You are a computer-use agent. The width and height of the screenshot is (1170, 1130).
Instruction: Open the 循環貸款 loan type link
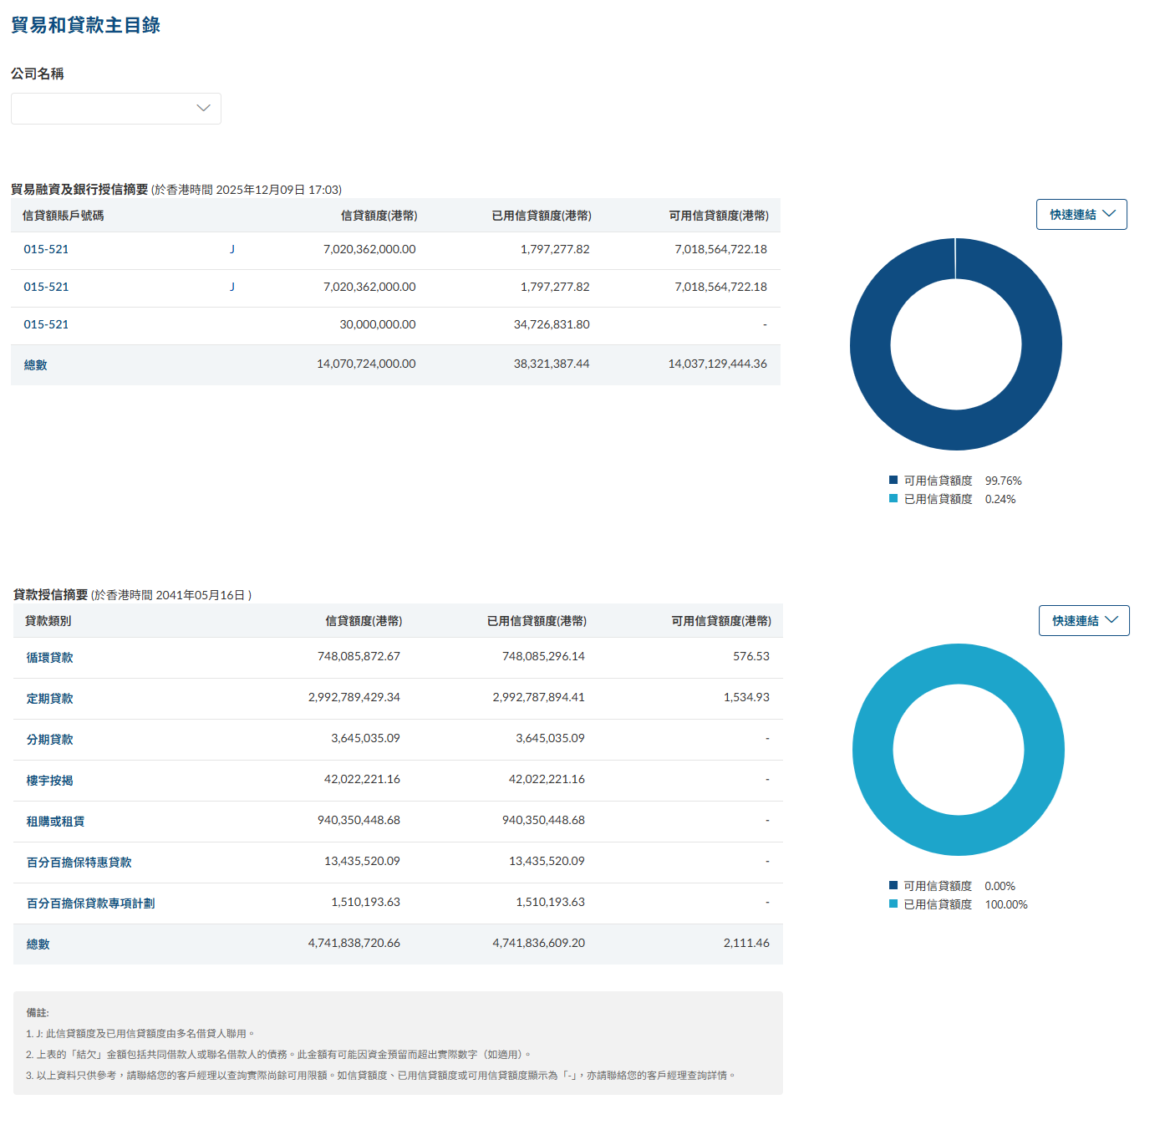pyautogui.click(x=49, y=658)
